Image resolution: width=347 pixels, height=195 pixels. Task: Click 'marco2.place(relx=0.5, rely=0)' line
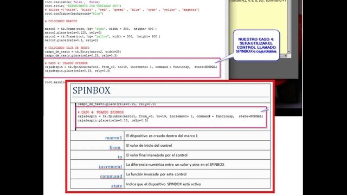71,40
